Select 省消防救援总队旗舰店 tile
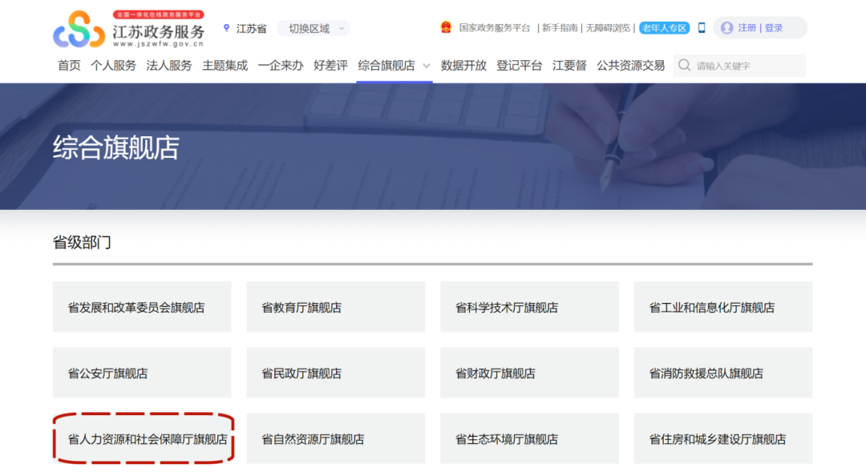 [722, 373]
